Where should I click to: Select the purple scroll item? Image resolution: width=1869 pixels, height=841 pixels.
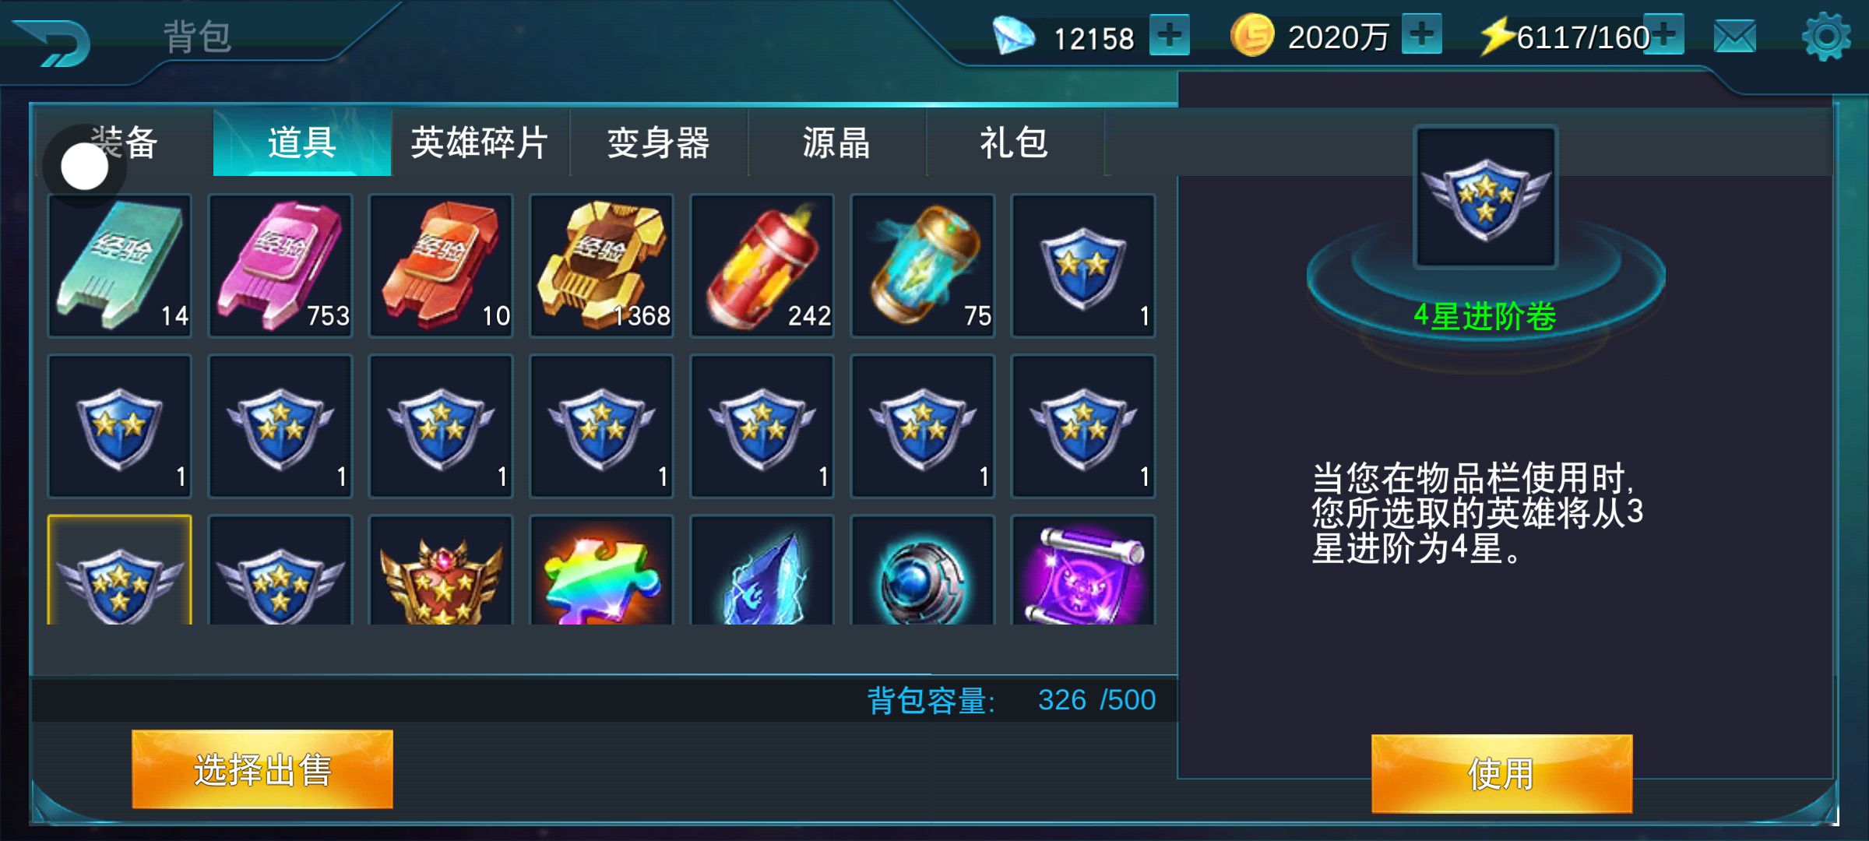1083,570
